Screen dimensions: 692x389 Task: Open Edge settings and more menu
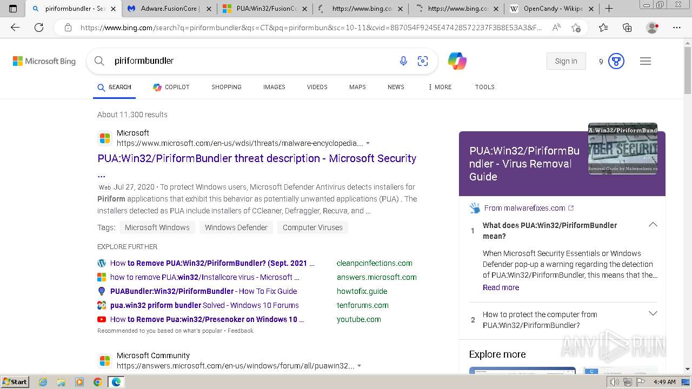coord(677,28)
